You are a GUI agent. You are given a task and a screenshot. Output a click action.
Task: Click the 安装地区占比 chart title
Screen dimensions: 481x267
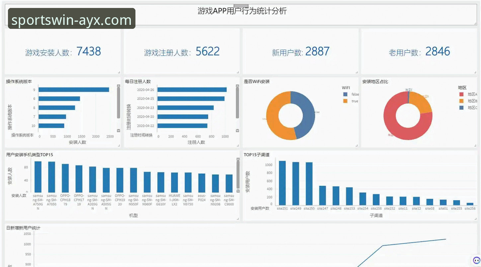(x=375, y=81)
